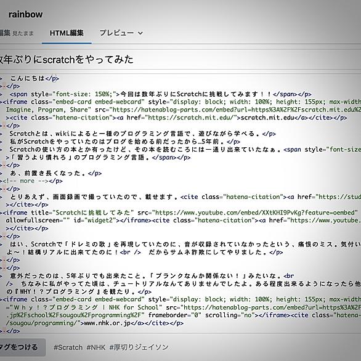Open the 編集 見たまま tab

click(x=17, y=33)
